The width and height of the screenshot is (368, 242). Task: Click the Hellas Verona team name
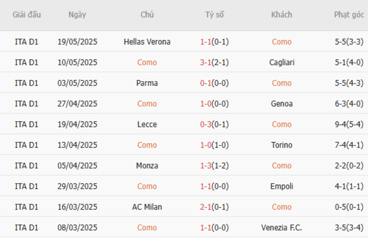click(x=147, y=42)
